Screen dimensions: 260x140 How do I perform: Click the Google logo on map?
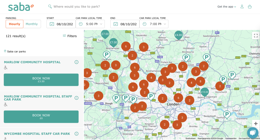tap(91, 137)
